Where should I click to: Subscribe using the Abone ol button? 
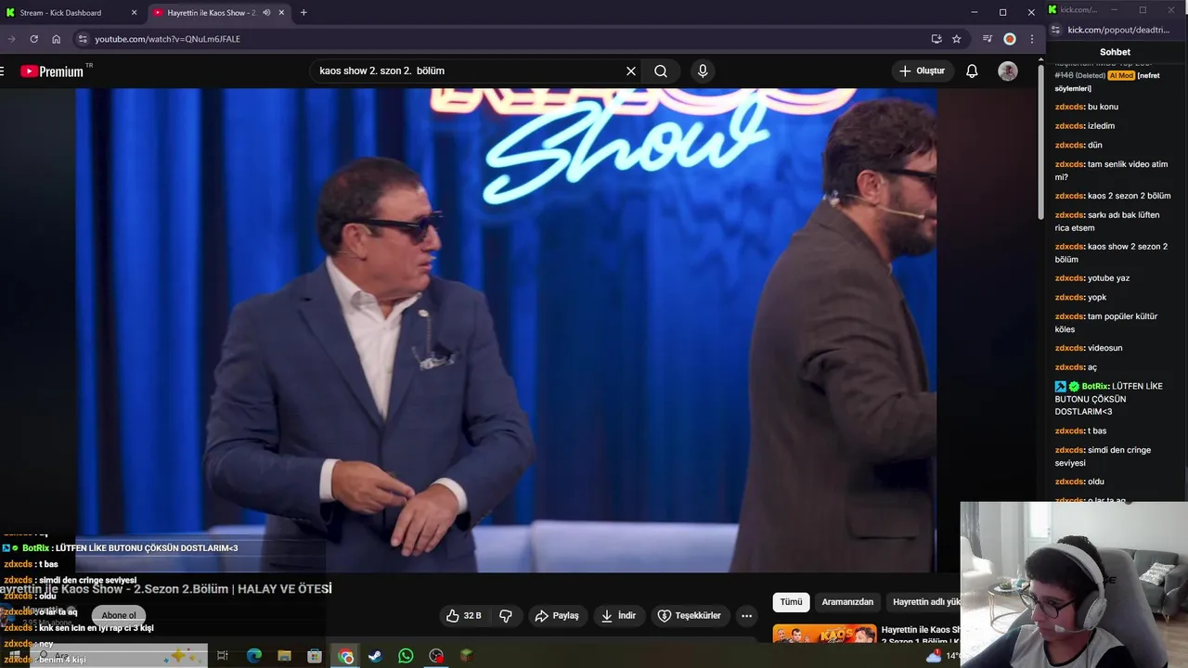click(x=119, y=615)
